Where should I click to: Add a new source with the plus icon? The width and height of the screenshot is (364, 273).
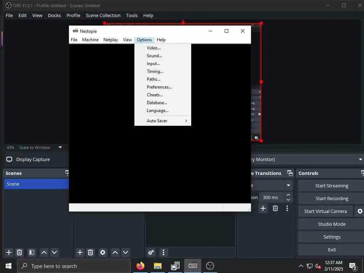tap(80, 252)
